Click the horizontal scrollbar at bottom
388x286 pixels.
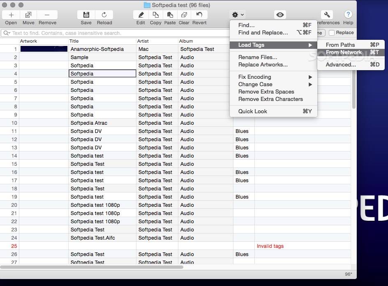pyautogui.click(x=92, y=267)
